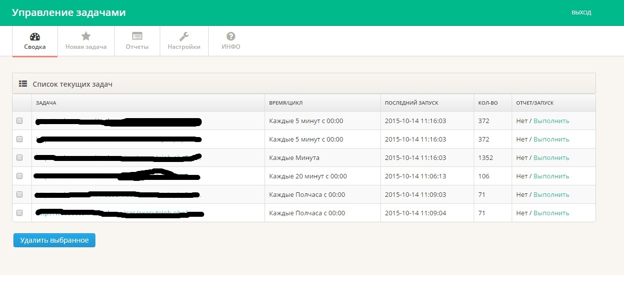Execute the task with 106 runs
The image size is (624, 299).
click(x=551, y=176)
